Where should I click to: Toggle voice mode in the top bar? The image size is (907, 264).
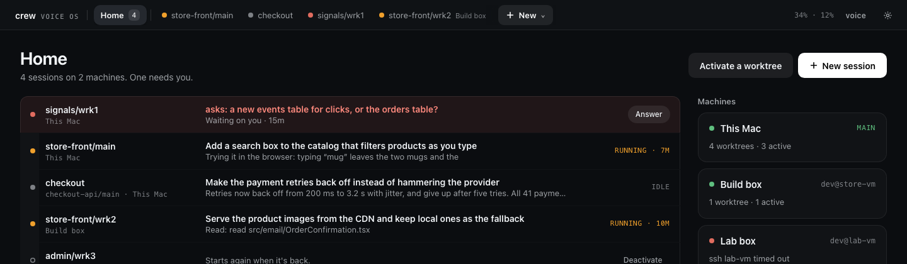point(855,15)
